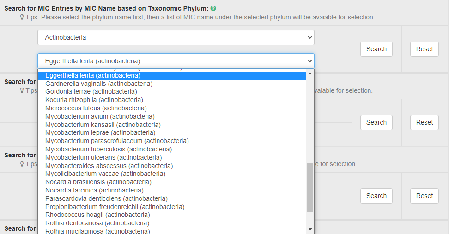Choose Mycobacterium leprae entry
449x234 pixels.
tap(100, 132)
